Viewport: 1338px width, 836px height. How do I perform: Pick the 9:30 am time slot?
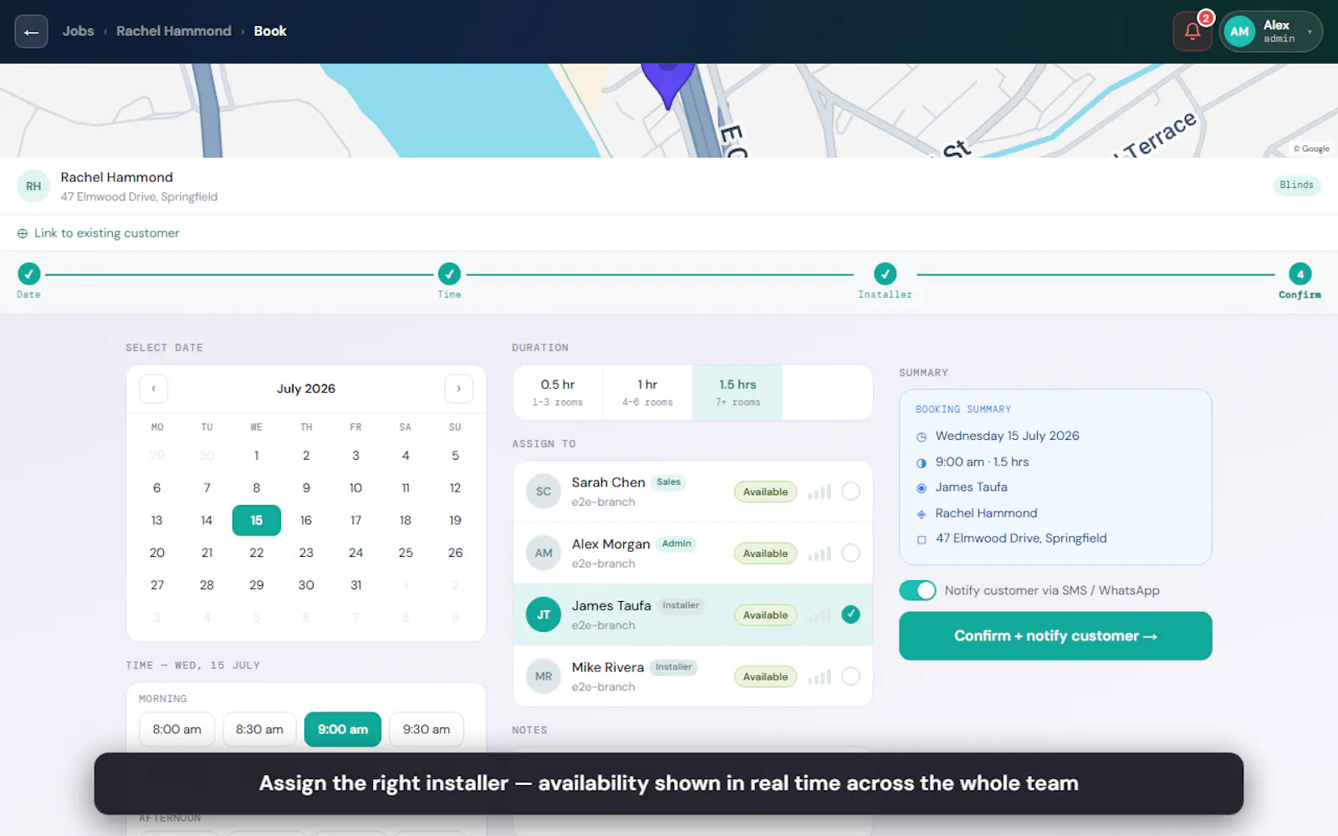tap(426, 729)
